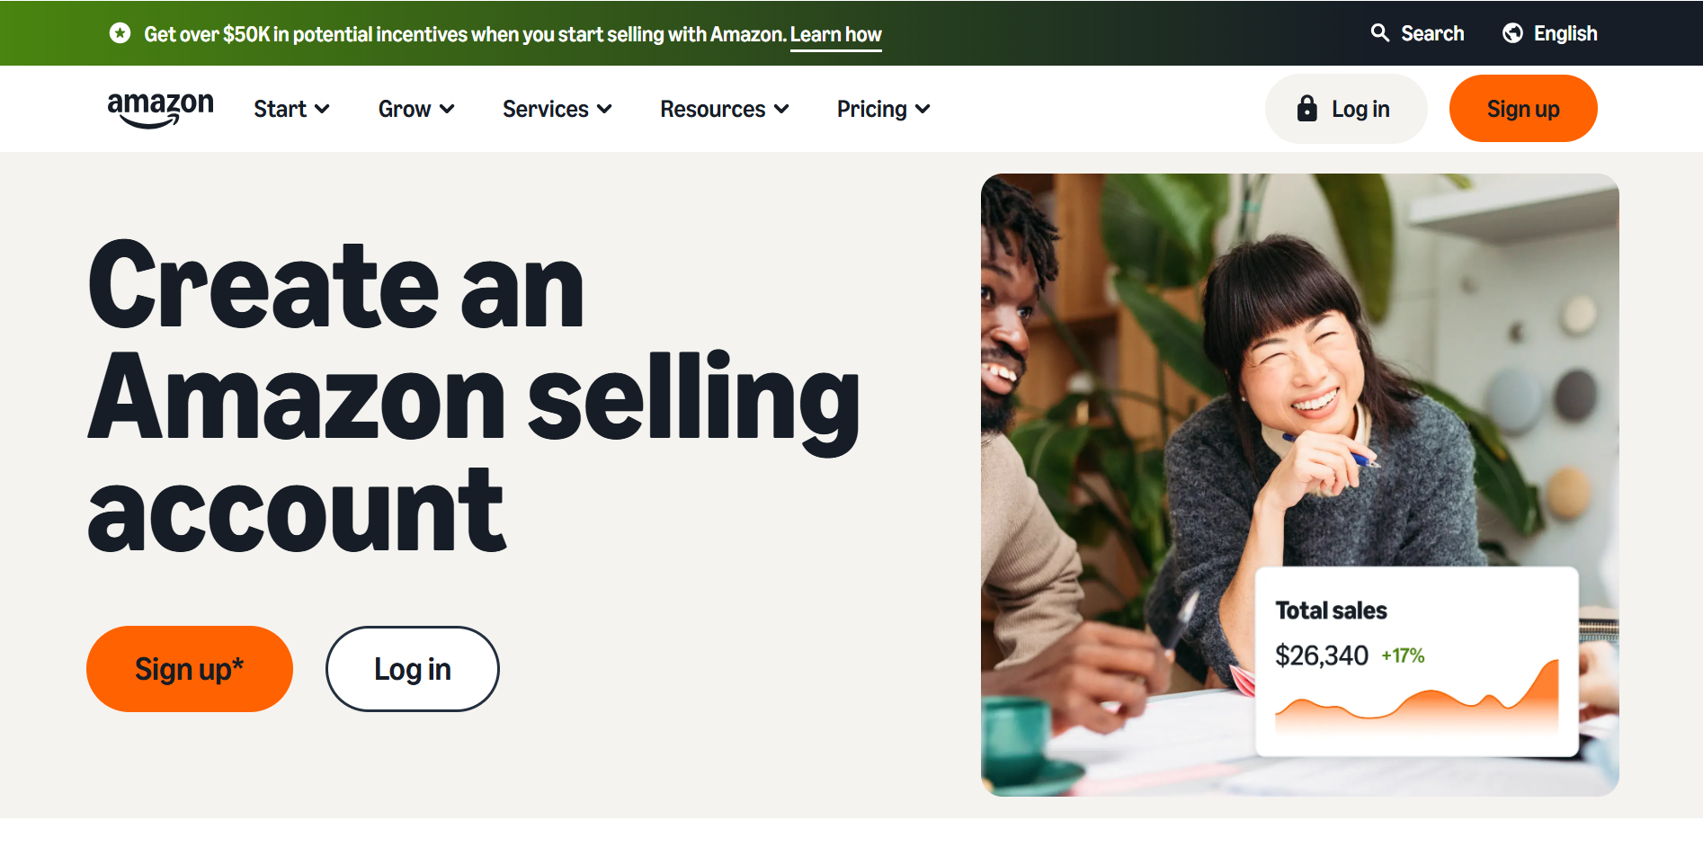Click the star icon in promo banner
Image resolution: width=1703 pixels, height=847 pixels.
click(x=120, y=33)
